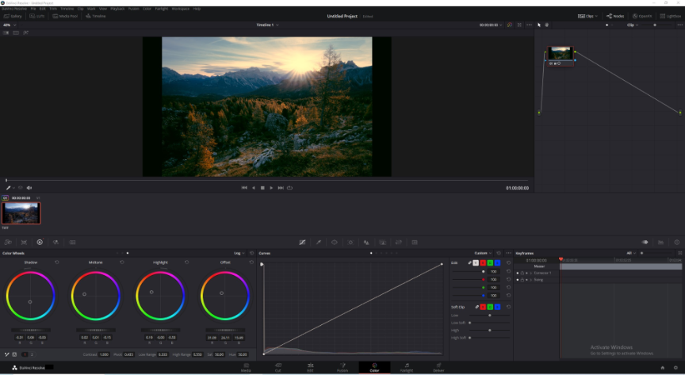Open the Log wheels mode dropdown
Image resolution: width=685 pixels, height=375 pixels.
239,253
